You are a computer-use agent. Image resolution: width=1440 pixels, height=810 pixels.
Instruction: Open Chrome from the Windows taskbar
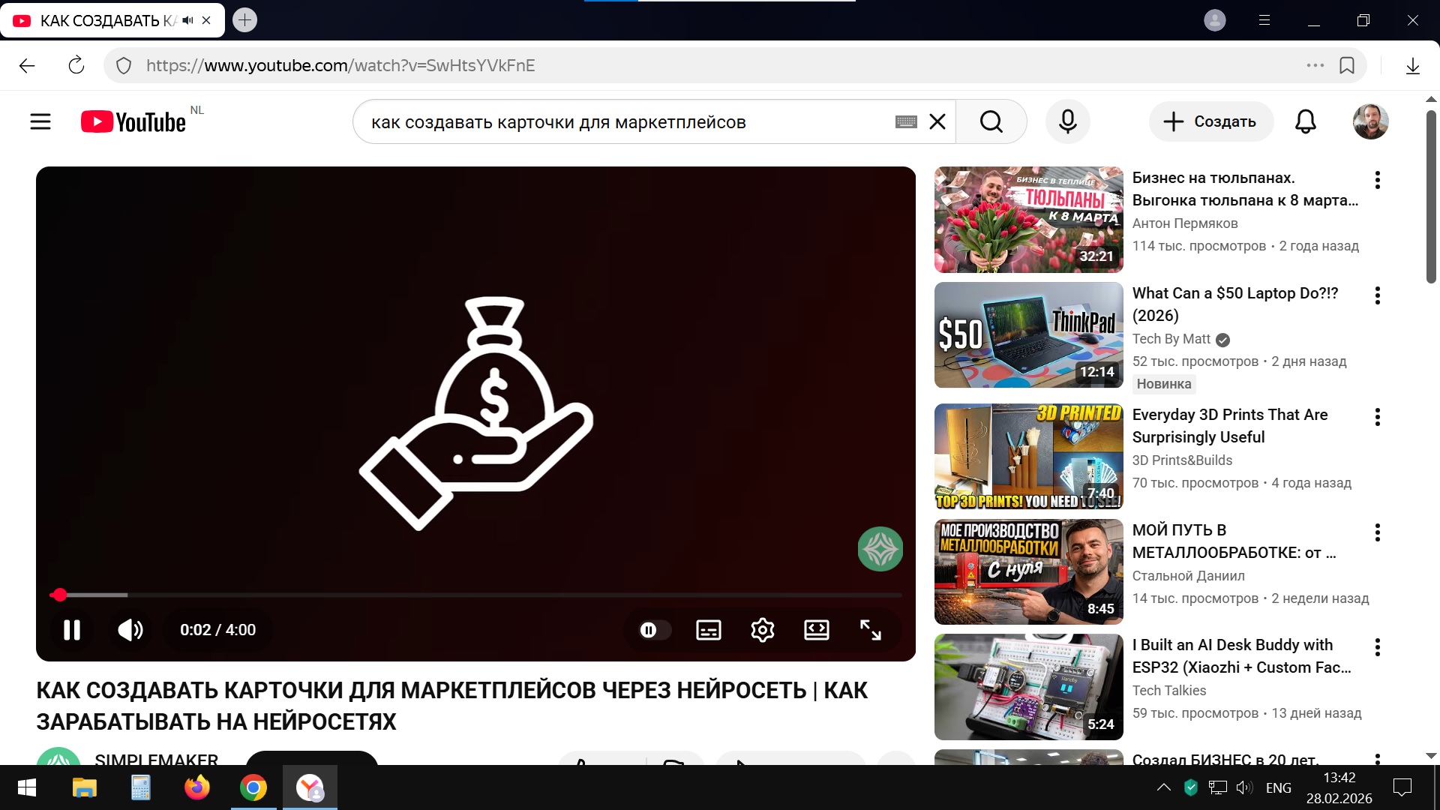pyautogui.click(x=253, y=787)
